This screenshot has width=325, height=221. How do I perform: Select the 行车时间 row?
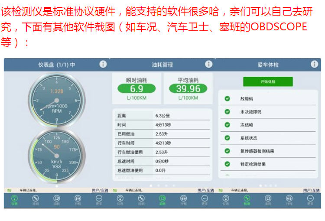pyautogui.click(x=162, y=143)
